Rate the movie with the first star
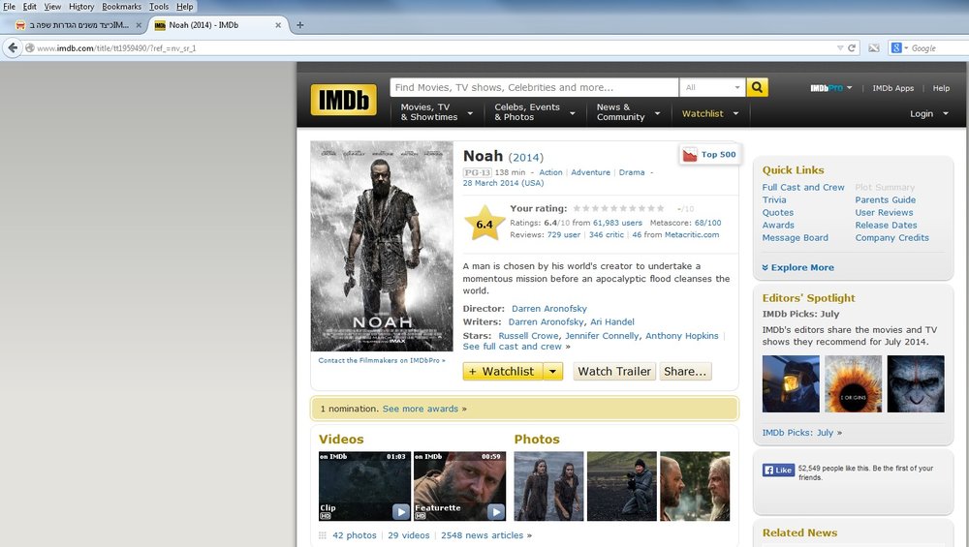This screenshot has height=547, width=969. pyautogui.click(x=577, y=209)
